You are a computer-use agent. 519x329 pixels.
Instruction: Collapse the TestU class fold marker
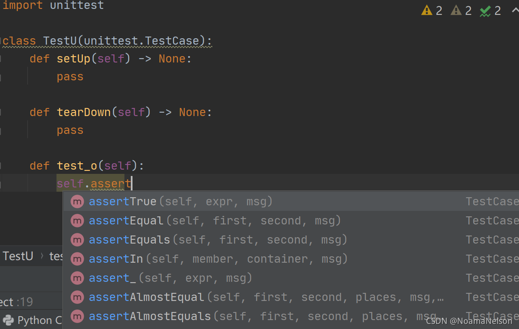[x=1, y=41]
